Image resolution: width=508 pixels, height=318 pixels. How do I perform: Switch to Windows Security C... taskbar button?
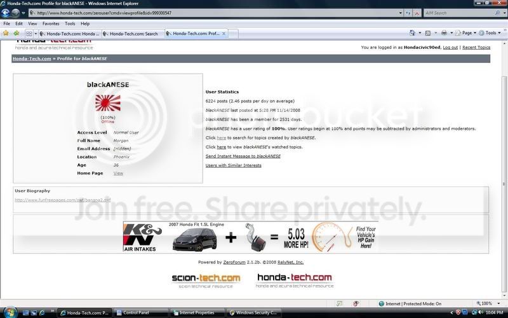coord(253,313)
